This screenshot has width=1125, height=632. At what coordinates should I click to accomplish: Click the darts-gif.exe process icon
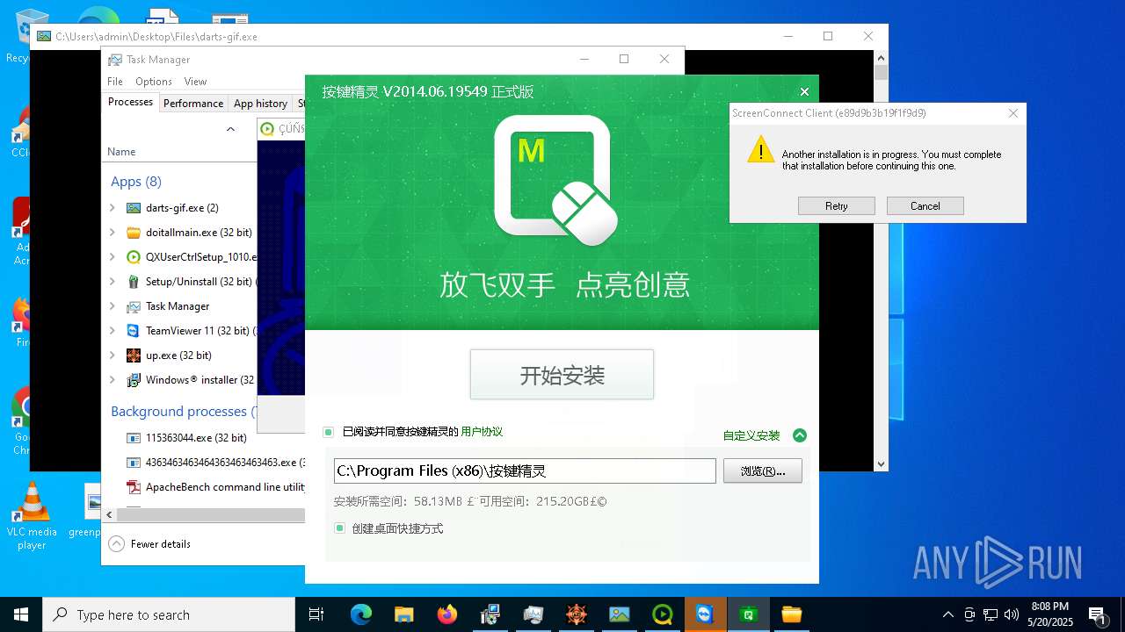pyautogui.click(x=134, y=208)
